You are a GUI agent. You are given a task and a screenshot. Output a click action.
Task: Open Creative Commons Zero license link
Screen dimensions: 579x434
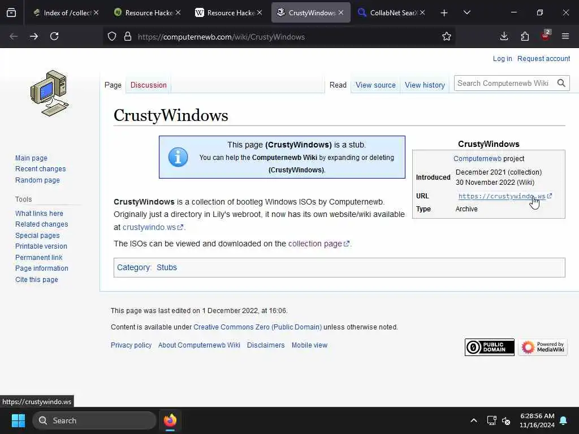(x=257, y=327)
